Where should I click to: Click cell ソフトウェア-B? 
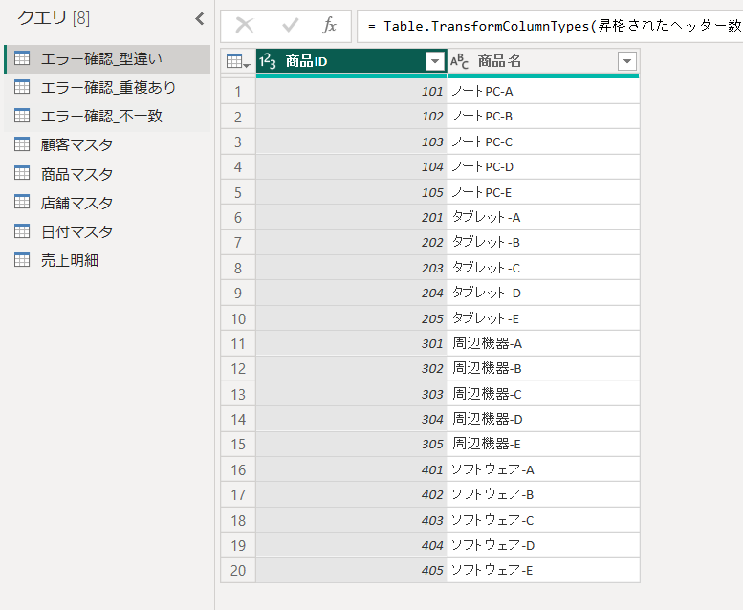543,494
